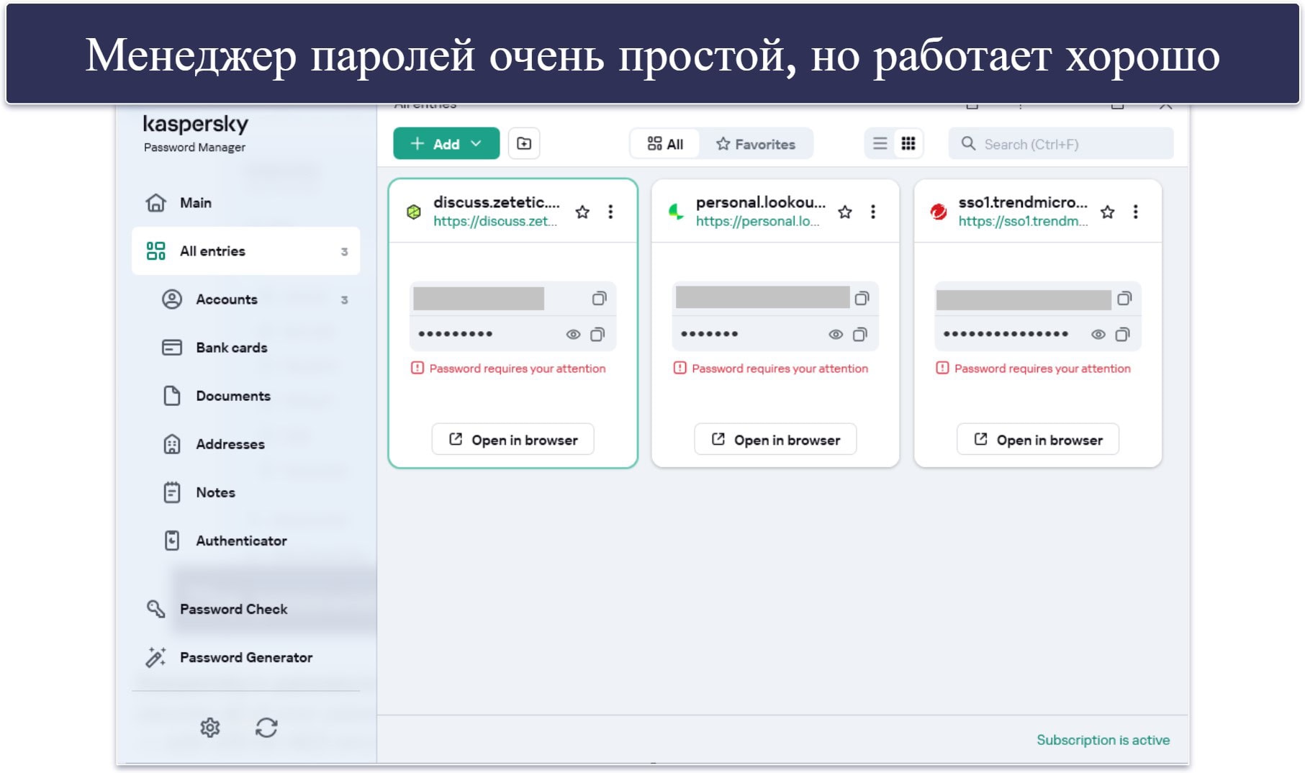The height and width of the screenshot is (773, 1305).
Task: Click the discuss.zetetic site icon
Action: coord(414,212)
